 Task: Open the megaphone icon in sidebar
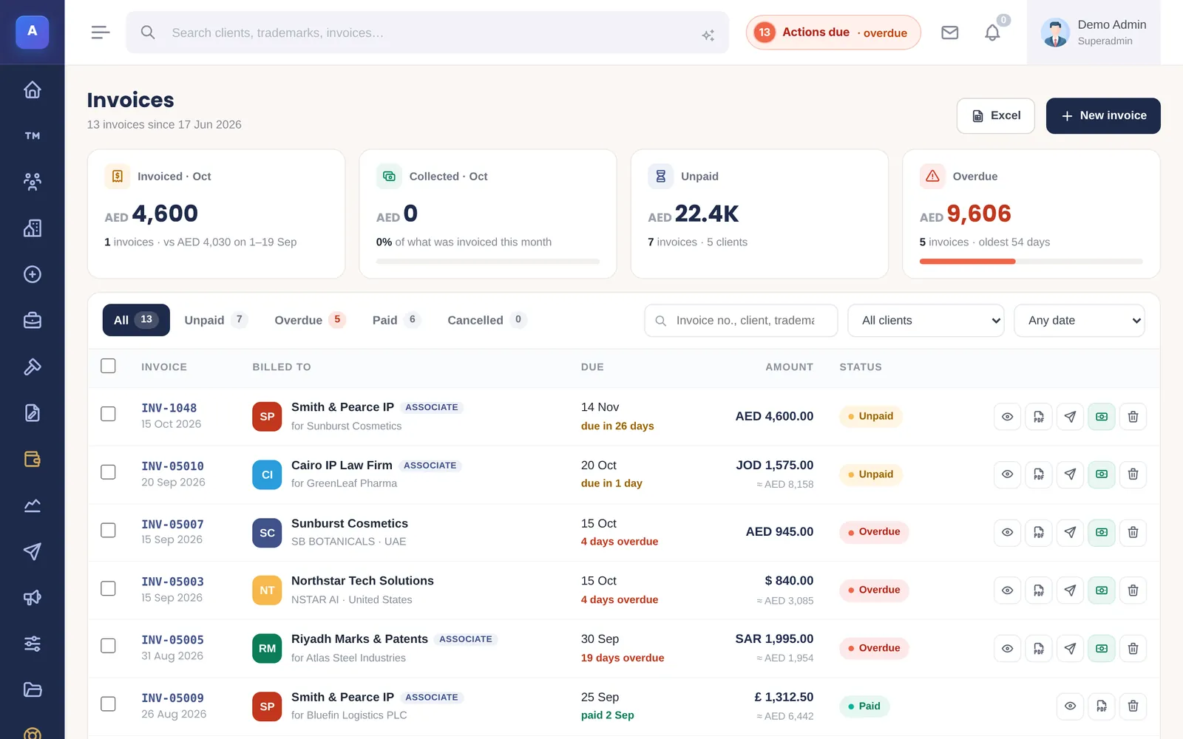[32, 597]
